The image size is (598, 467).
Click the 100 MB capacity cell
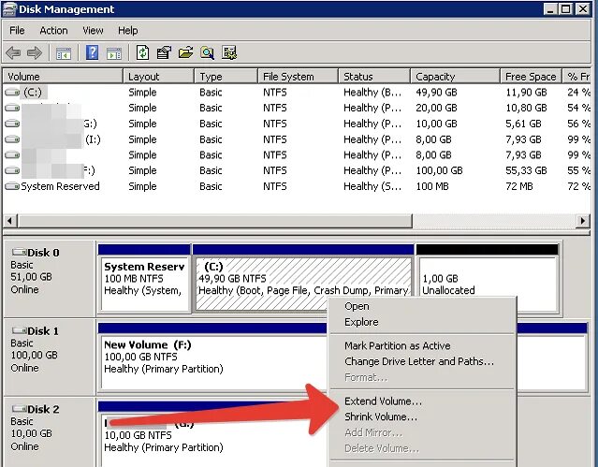pos(432,186)
